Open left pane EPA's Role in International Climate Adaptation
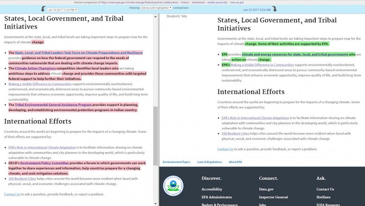This screenshot has width=365, height=206. 42,148
